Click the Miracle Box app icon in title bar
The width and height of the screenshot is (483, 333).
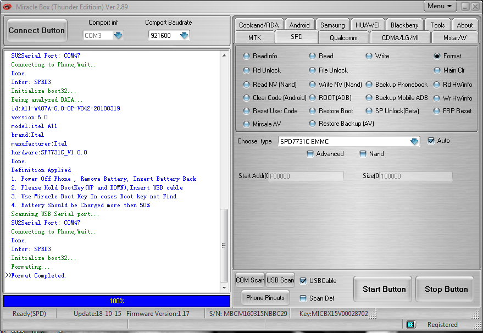point(7,7)
